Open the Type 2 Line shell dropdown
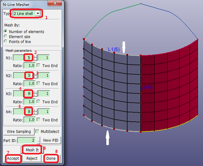The image size is (203, 166). (38, 14)
